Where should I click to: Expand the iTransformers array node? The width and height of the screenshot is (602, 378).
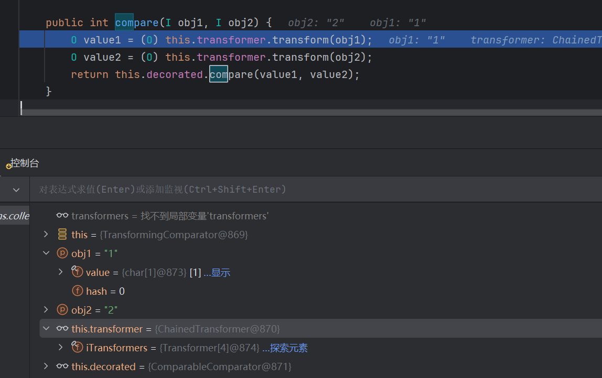point(61,348)
